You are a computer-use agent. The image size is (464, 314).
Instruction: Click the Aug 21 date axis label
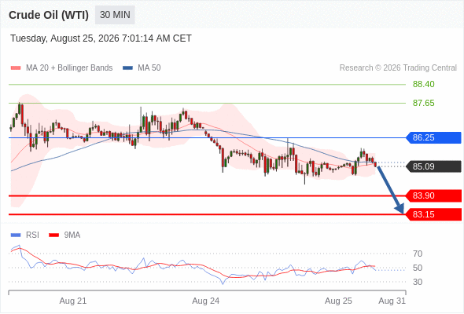click(73, 301)
